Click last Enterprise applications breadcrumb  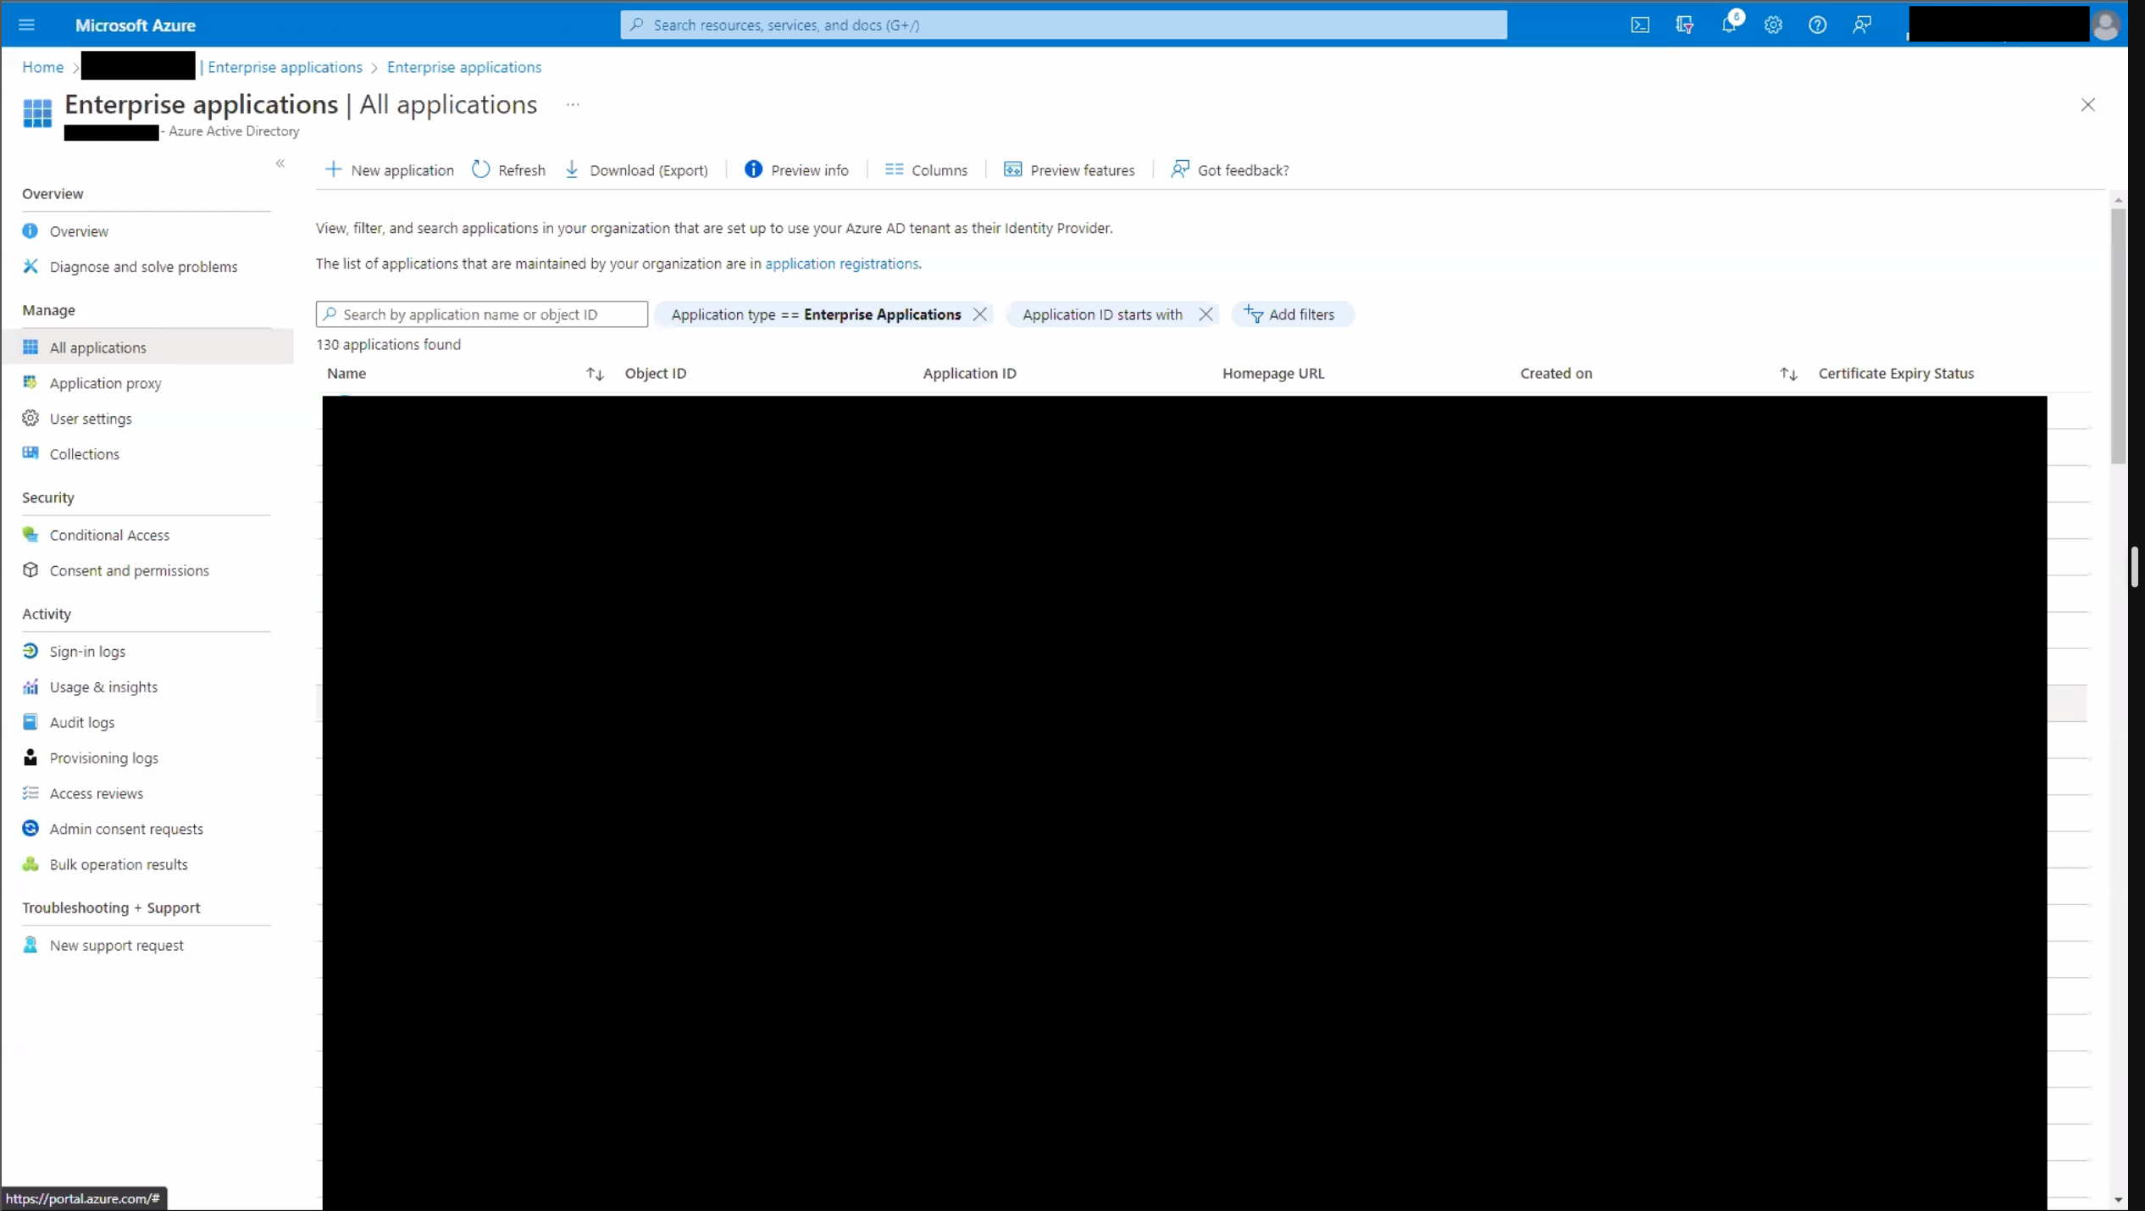click(x=464, y=67)
